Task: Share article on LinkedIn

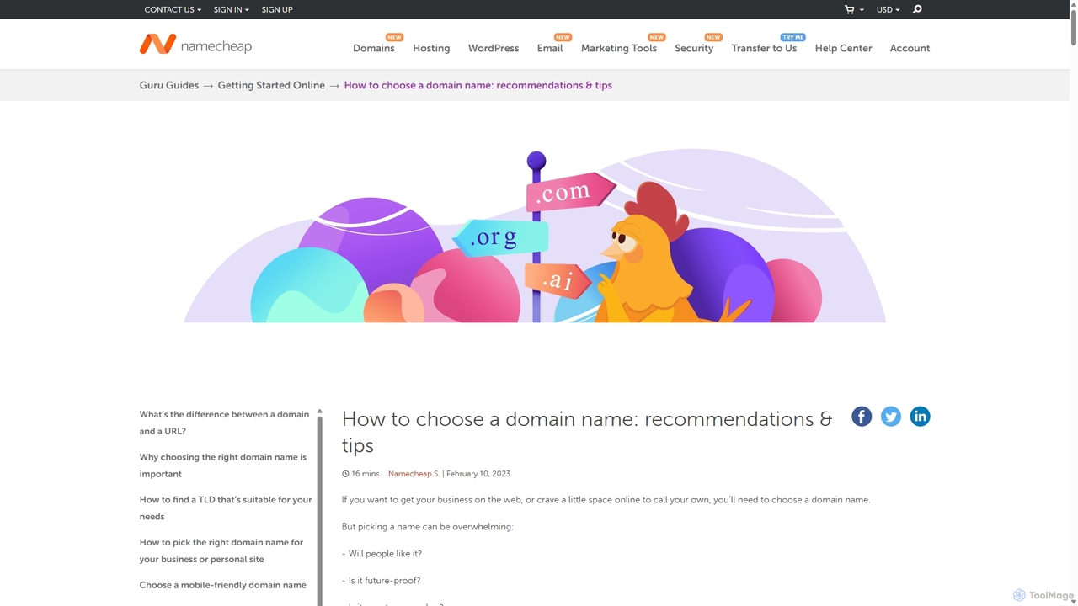Action: point(920,417)
